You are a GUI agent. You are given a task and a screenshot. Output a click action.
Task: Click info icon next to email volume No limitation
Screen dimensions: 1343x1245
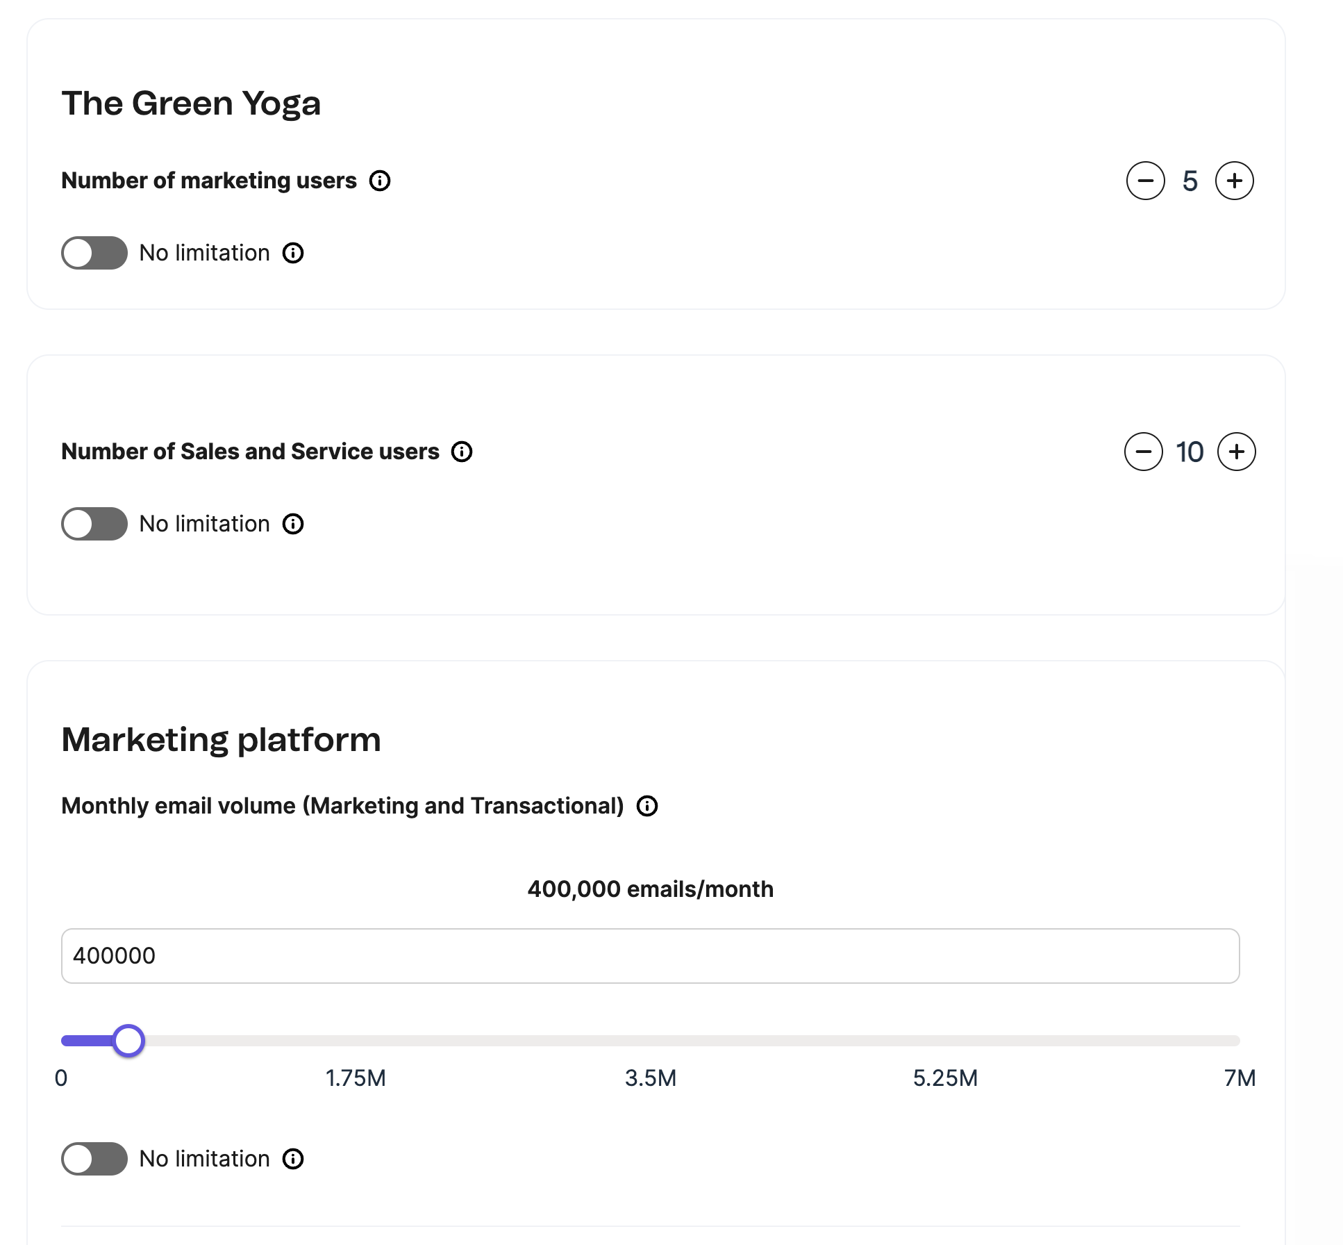pyautogui.click(x=293, y=1159)
